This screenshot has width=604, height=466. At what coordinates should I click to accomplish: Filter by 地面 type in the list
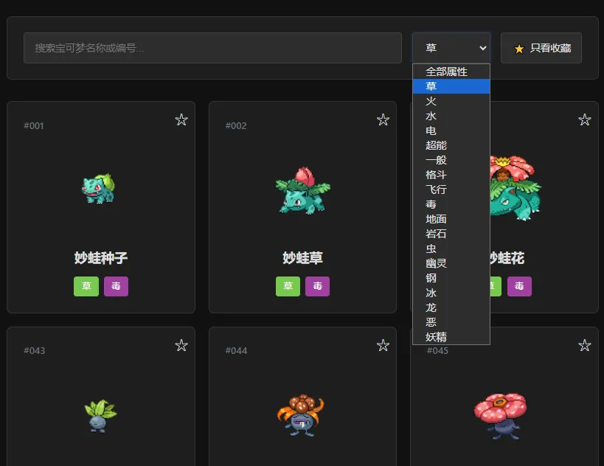pyautogui.click(x=451, y=219)
